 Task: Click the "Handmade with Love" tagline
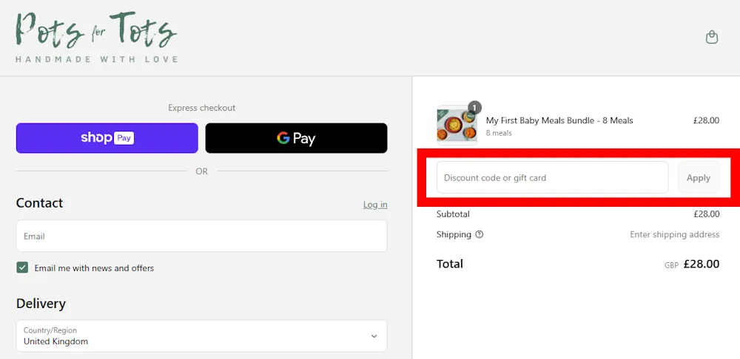[97, 59]
